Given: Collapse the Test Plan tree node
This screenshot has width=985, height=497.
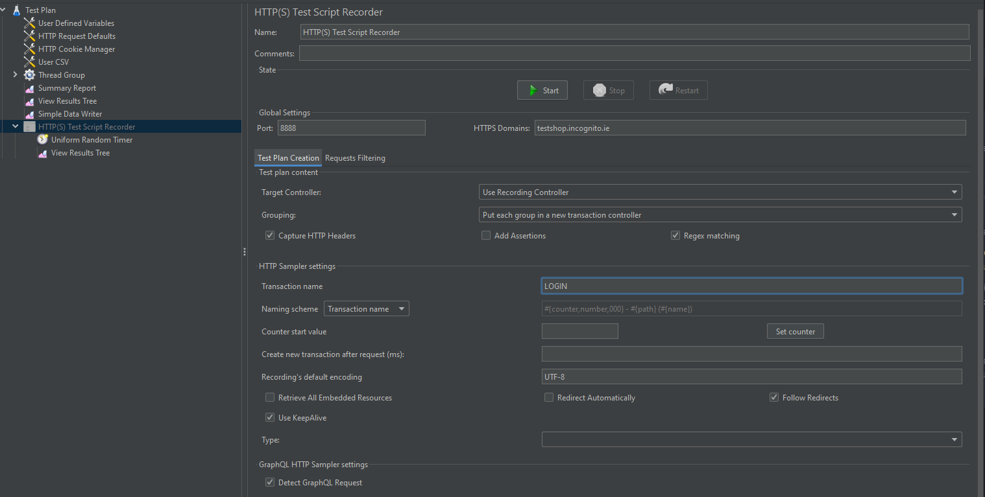Looking at the screenshot, I should [x=3, y=10].
